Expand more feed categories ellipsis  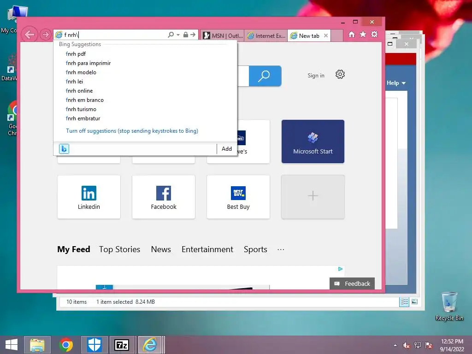(281, 249)
